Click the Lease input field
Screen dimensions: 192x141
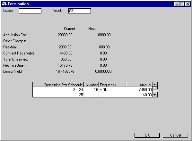[30, 11]
